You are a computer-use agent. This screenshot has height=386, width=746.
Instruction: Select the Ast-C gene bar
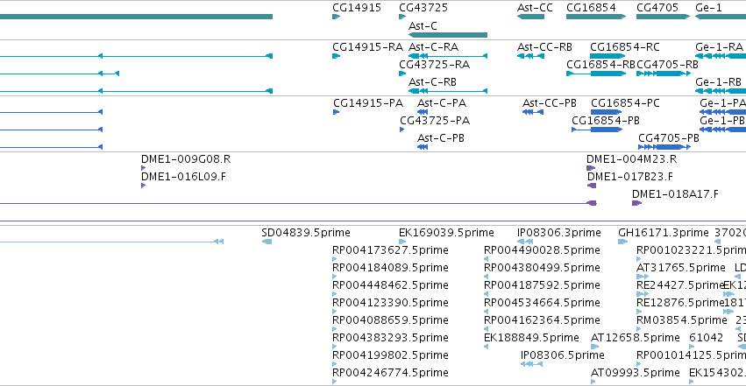(x=448, y=35)
